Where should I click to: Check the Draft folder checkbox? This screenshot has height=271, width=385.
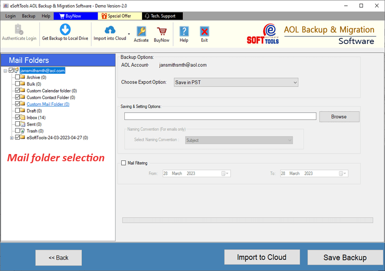click(x=17, y=110)
